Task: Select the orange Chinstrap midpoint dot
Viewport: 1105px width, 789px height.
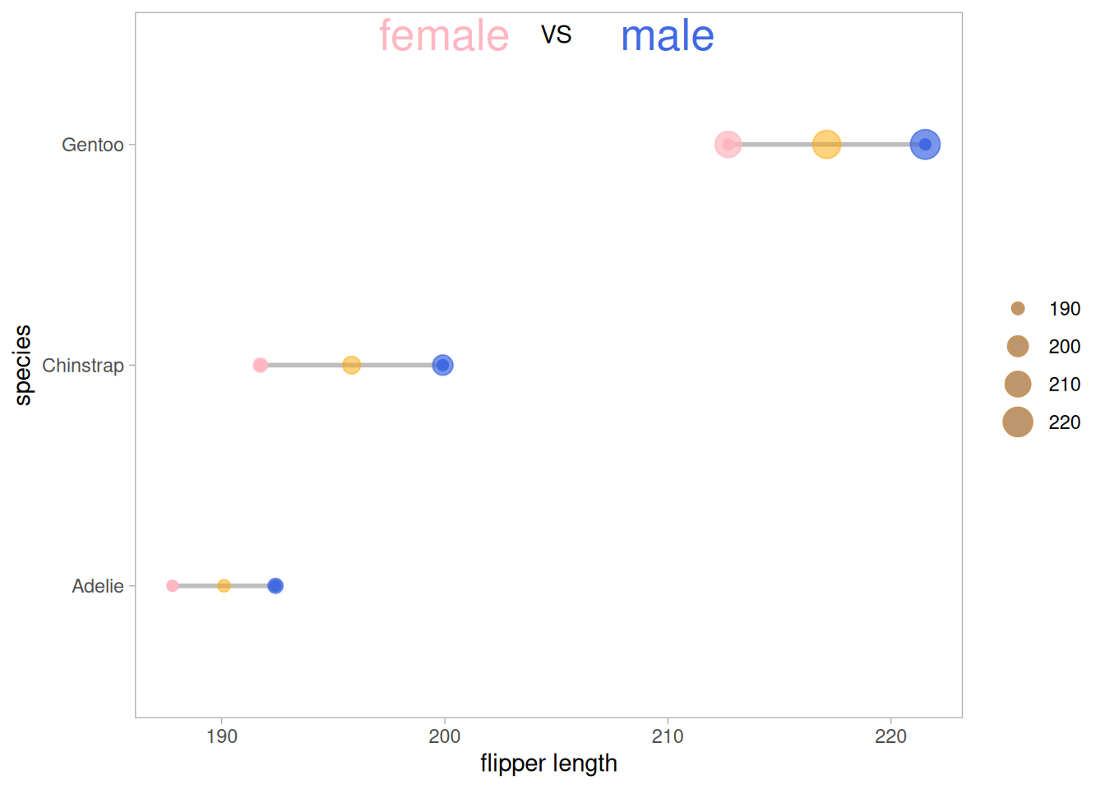Action: tap(351, 365)
